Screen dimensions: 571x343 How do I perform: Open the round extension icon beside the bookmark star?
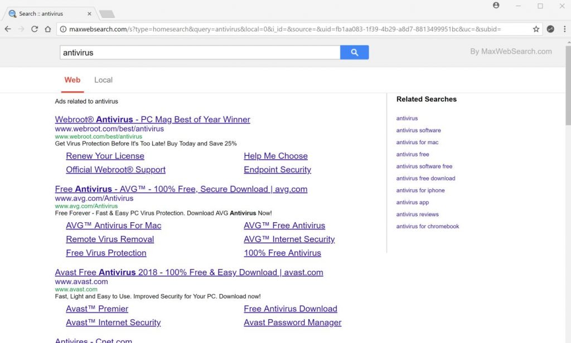(550, 29)
